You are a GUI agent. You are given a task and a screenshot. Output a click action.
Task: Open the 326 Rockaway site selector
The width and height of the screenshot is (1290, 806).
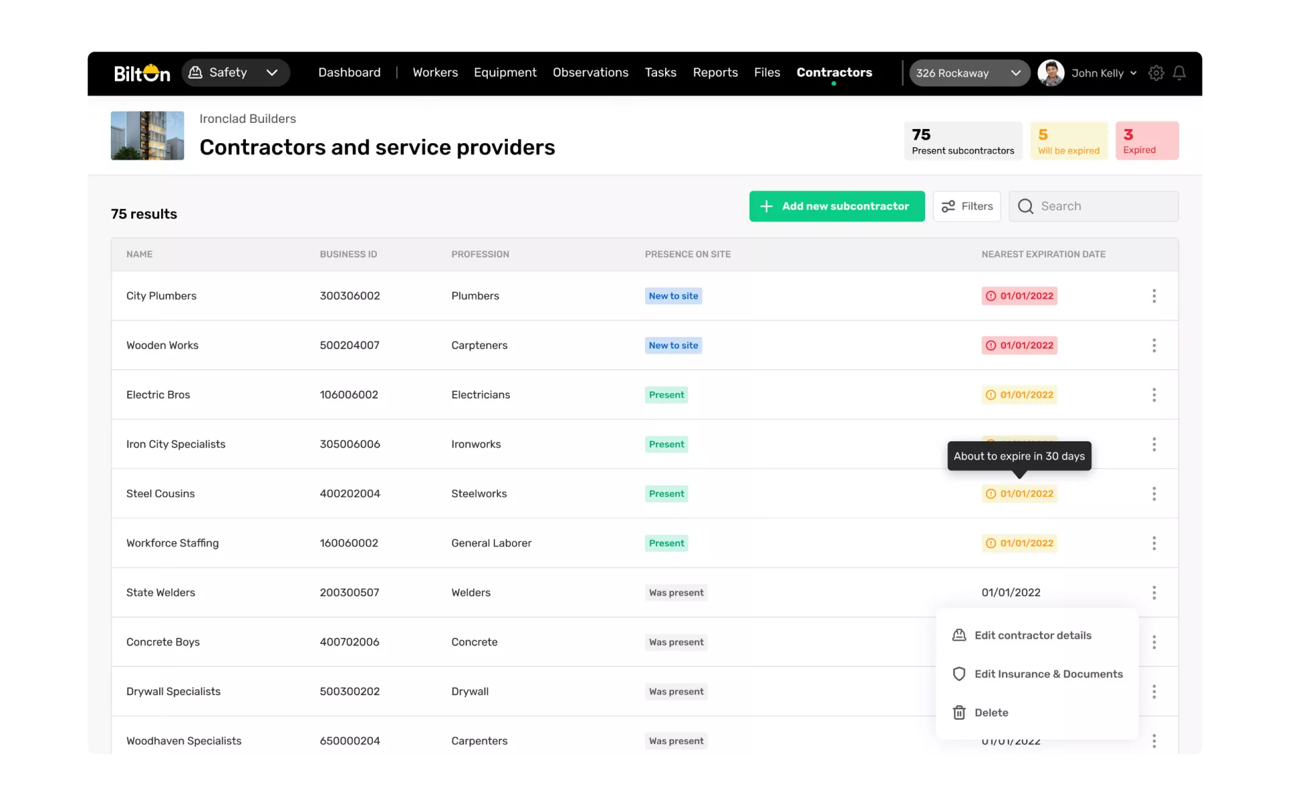970,73
